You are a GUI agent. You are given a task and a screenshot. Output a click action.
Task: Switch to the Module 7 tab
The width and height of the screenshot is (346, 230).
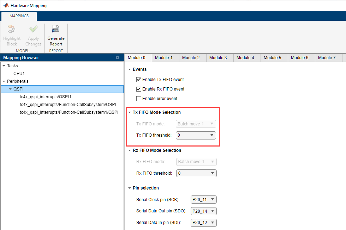click(327, 58)
